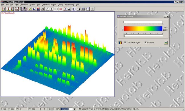Select the magnifier zoom tool icon
This screenshot has height=111, width=185.
pyautogui.click(x=79, y=9)
